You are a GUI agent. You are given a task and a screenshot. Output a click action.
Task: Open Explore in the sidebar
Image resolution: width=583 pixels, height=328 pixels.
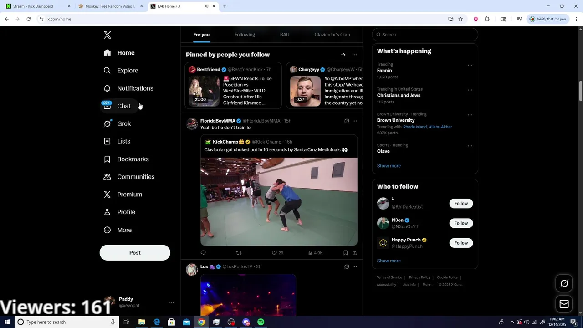pos(121,71)
